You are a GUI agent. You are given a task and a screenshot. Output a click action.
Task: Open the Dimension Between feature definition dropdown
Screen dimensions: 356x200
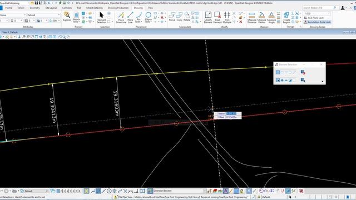point(179,191)
